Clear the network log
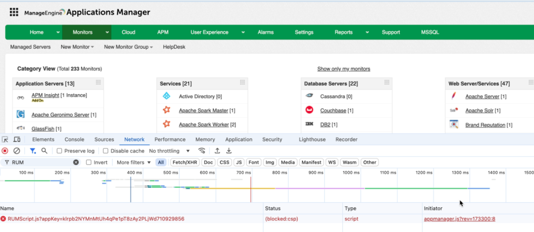 17,151
